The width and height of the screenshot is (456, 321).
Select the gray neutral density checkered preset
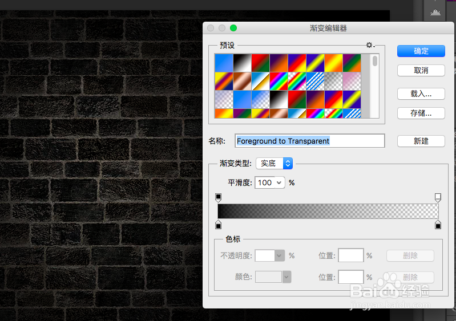(333, 82)
